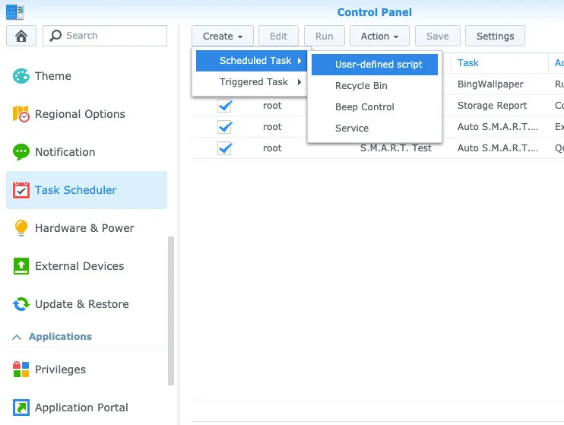Open the Privileges colored squares icon
The width and height of the screenshot is (564, 425).
click(x=21, y=369)
